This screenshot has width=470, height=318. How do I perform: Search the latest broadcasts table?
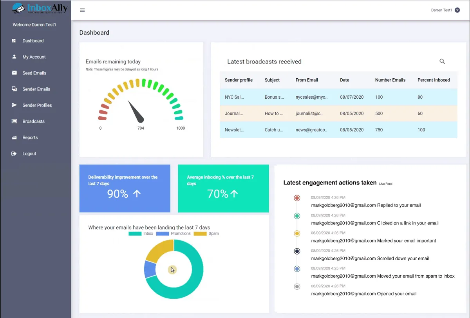pos(442,61)
